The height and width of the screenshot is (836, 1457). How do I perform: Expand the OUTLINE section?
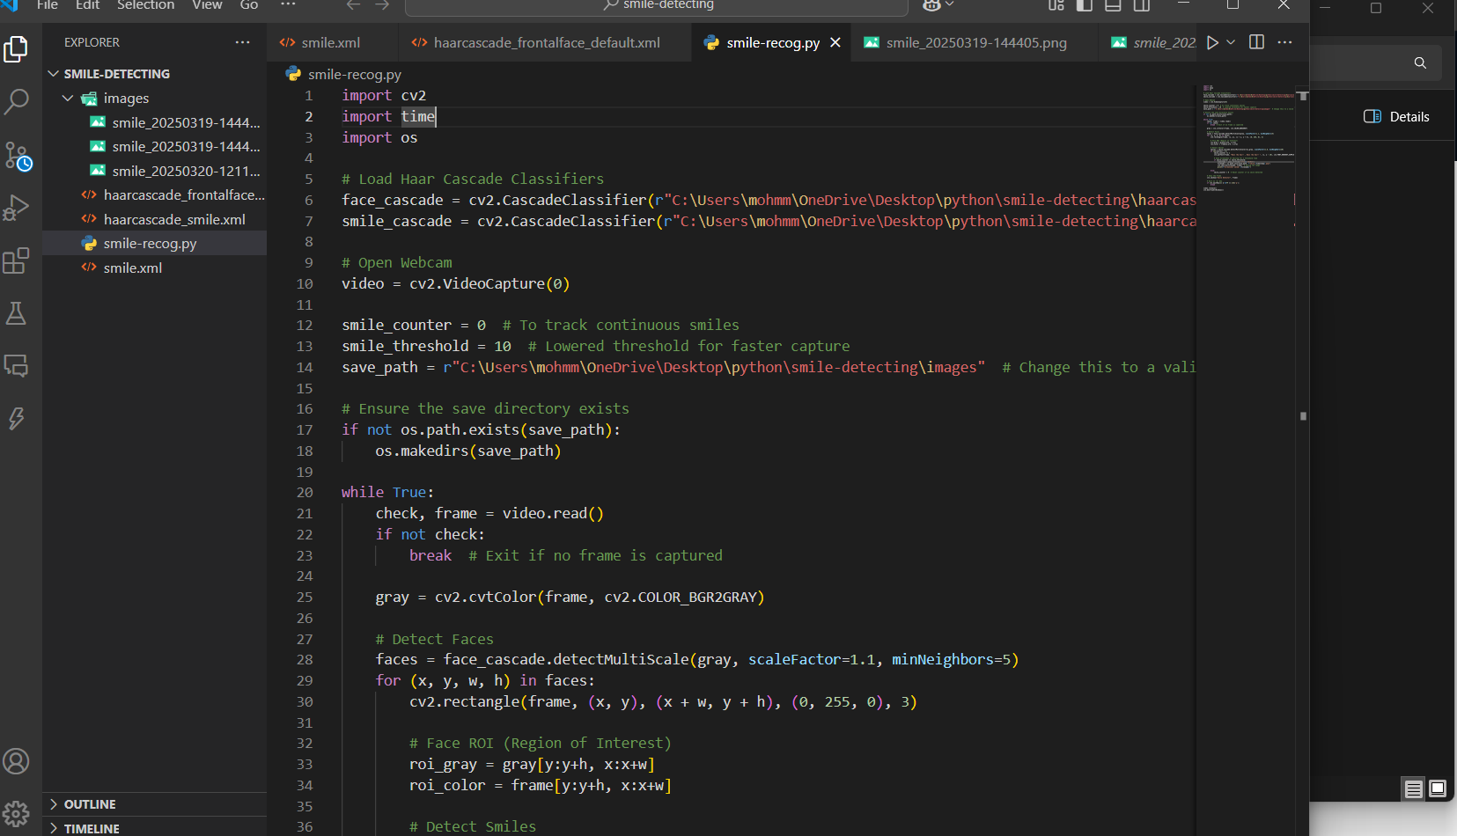(90, 804)
